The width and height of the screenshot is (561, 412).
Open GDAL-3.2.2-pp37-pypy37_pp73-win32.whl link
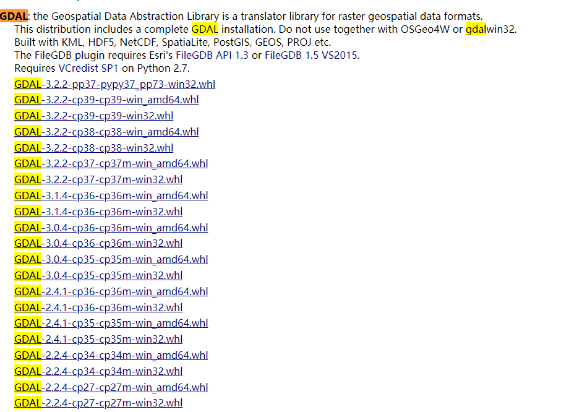click(114, 84)
